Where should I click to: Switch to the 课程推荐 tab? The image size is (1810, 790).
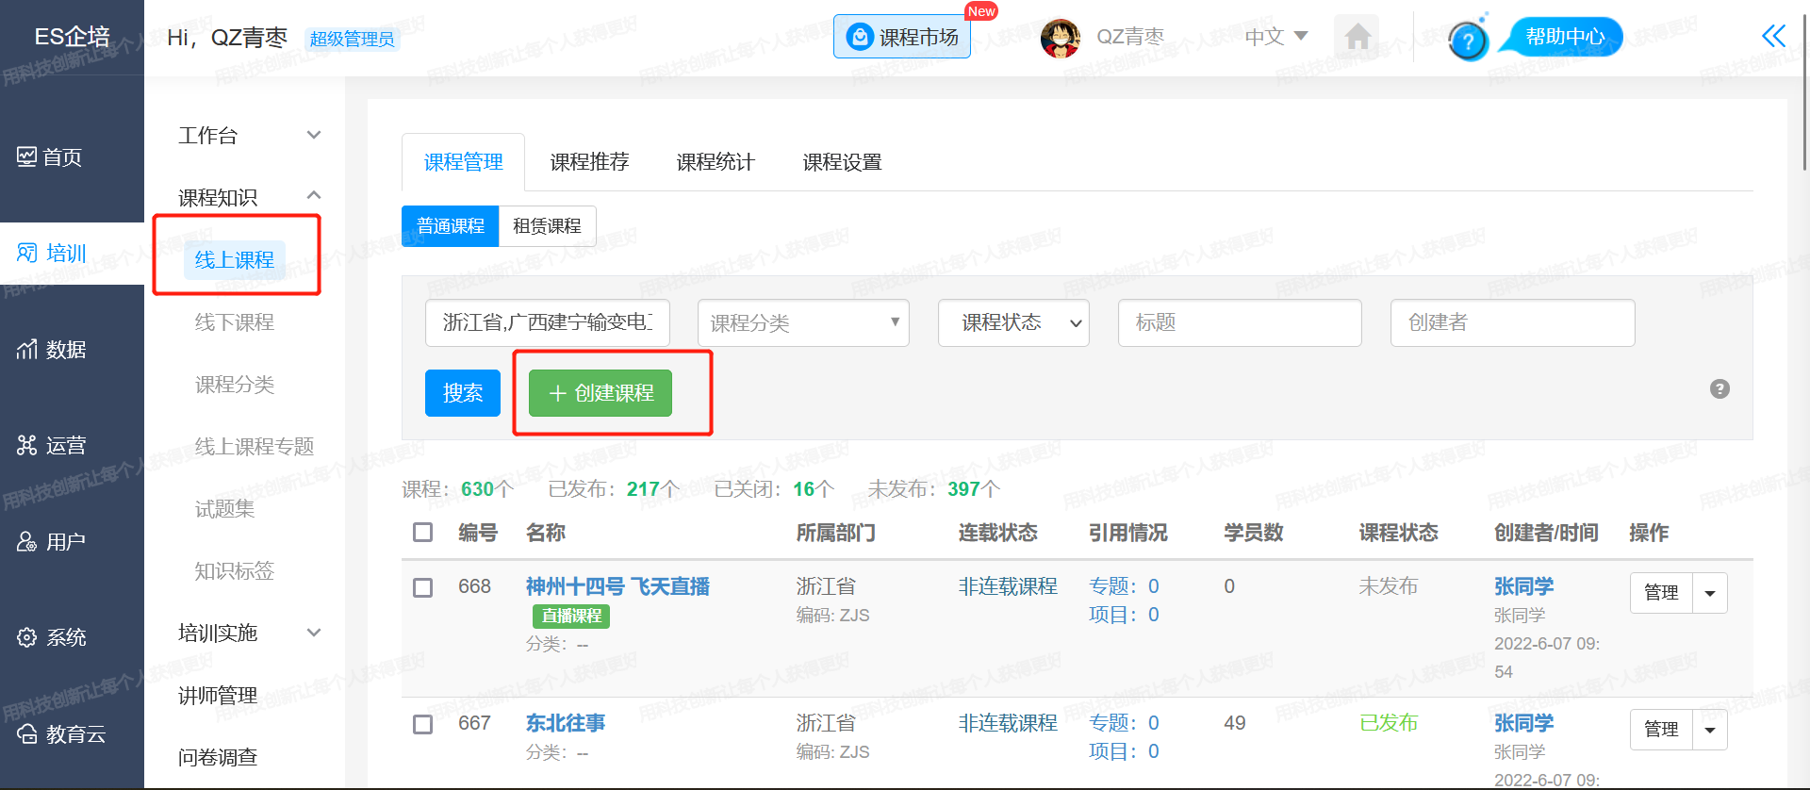pyautogui.click(x=589, y=162)
